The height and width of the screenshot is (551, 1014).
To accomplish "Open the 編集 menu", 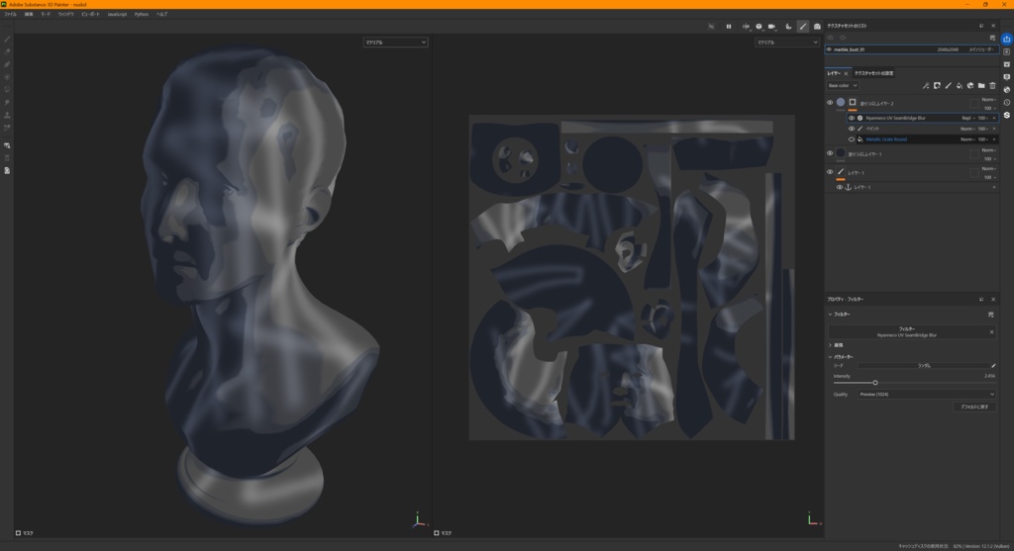I will pyautogui.click(x=29, y=14).
